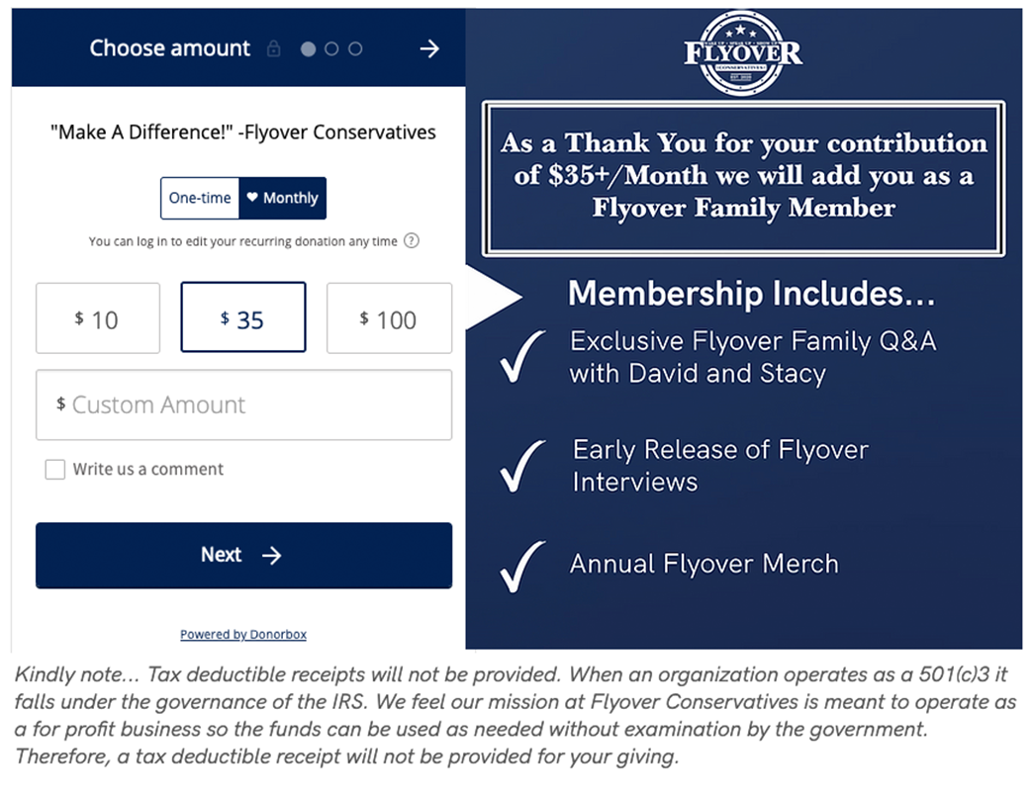Viewport: 1032px width, 799px height.
Task: Enable the Write us a comment checkbox
Action: [x=55, y=470]
